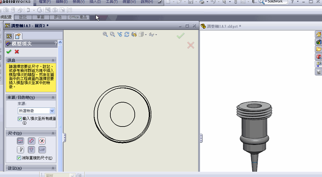Image resolution: width=322 pixels, height=177 pixels.
Task: Open the 檢視(V) view menu
Action: 78,2
